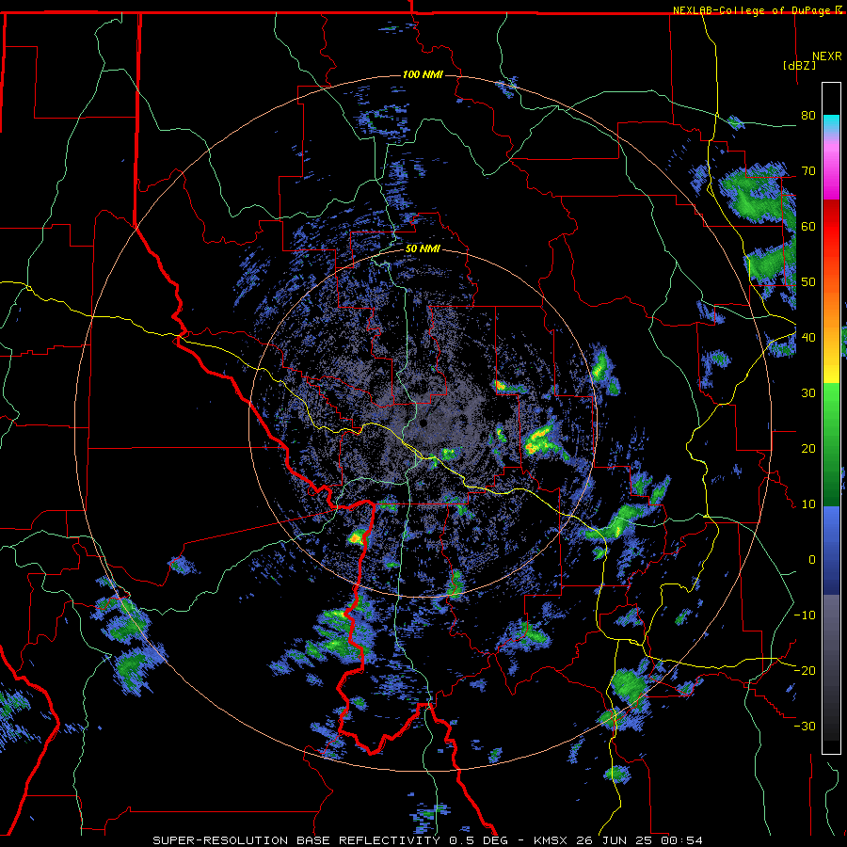Viewport: 847px width, 847px height.
Task: Click the Super-Resolution Base Reflectivity caption text
Action: [x=331, y=840]
